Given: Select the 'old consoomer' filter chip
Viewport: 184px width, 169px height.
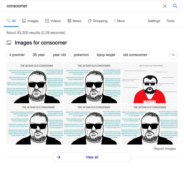Looking at the screenshot, I should [135, 55].
